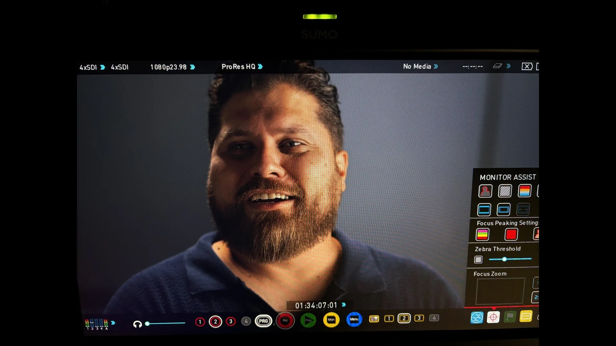The width and height of the screenshot is (616, 346).
Task: Tap the red crosshair Monitor Assist icon
Action: (x=493, y=317)
